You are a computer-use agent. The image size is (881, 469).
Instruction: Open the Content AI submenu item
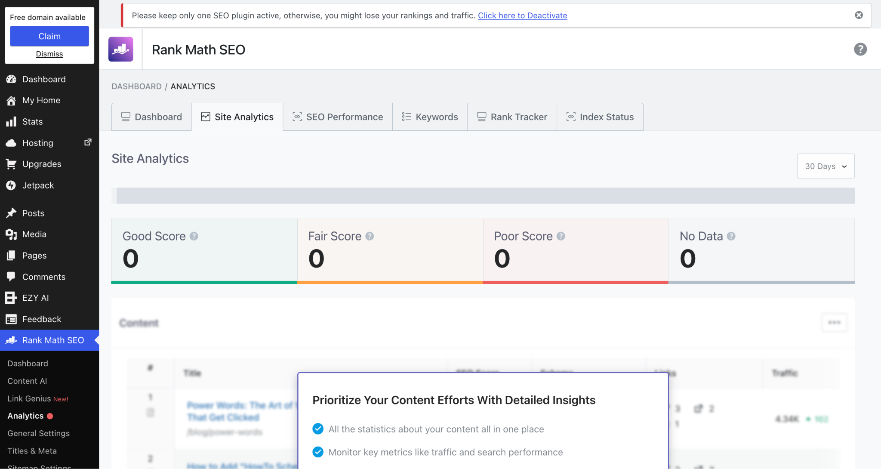pyautogui.click(x=27, y=381)
